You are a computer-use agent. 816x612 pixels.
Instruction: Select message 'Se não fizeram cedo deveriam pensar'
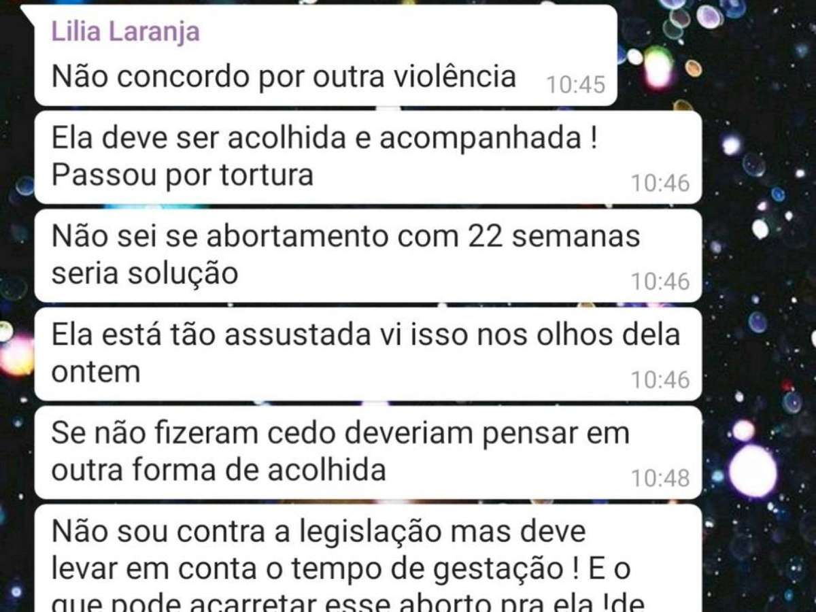pyautogui.click(x=368, y=452)
